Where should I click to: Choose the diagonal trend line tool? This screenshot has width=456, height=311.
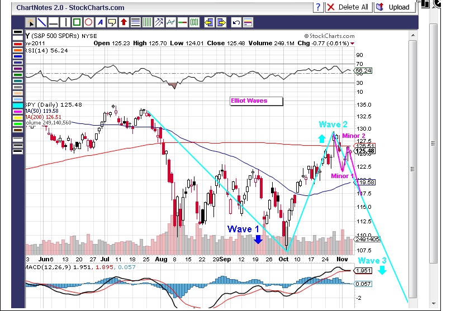[x=42, y=22]
